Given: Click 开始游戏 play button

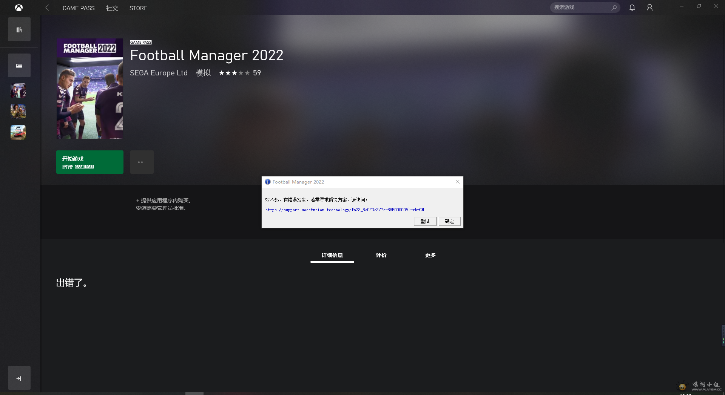Looking at the screenshot, I should pos(90,162).
